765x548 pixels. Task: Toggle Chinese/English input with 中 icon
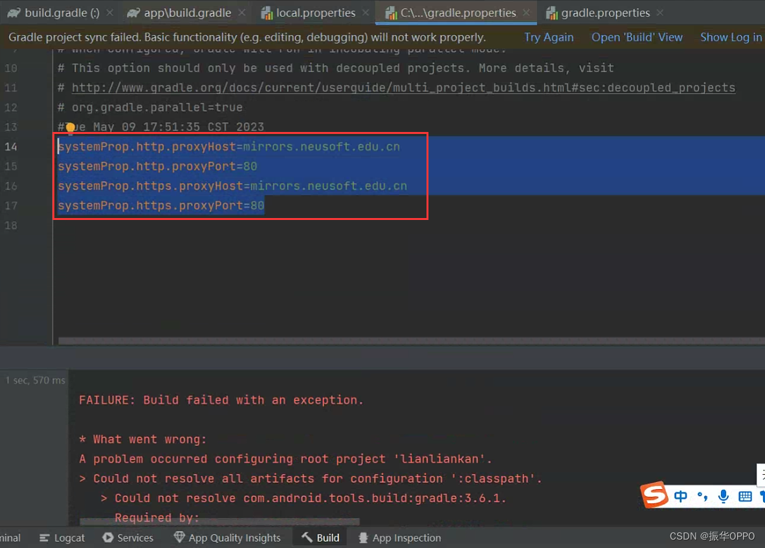pos(680,496)
